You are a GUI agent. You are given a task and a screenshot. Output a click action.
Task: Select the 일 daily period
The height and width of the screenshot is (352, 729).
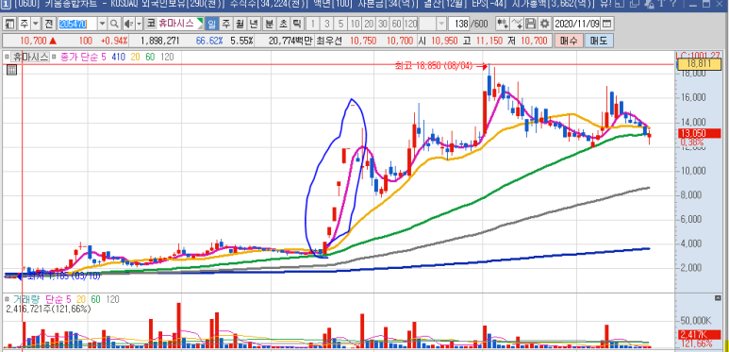[x=212, y=24]
